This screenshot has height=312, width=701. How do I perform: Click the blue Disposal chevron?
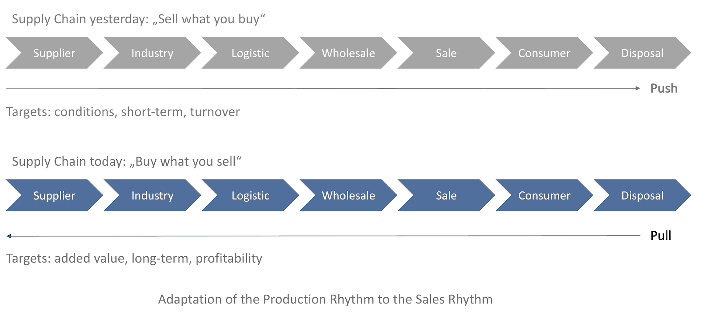click(642, 195)
